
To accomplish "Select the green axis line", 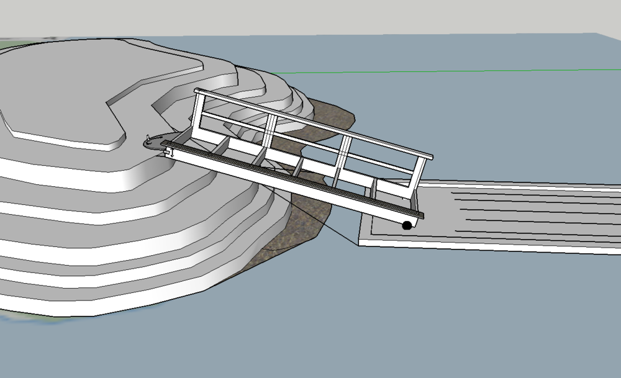I will (x=448, y=71).
